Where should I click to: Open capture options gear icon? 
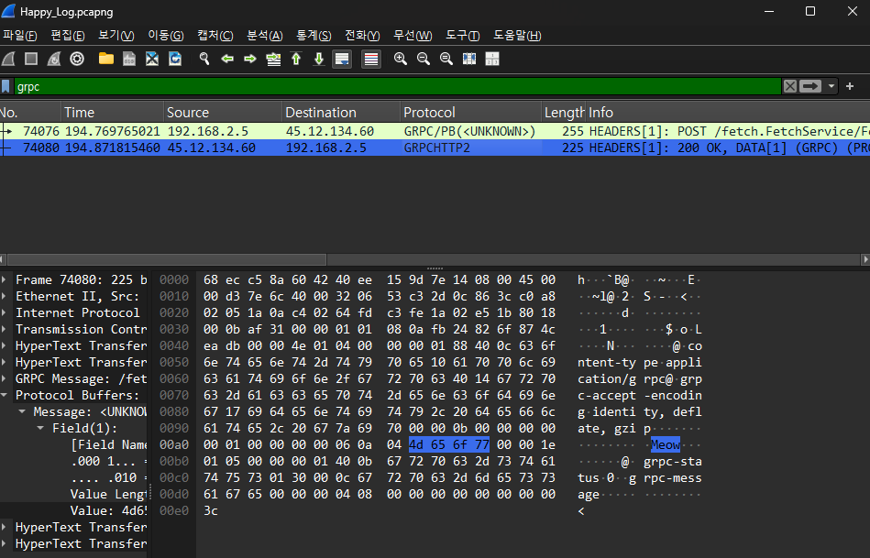77,59
